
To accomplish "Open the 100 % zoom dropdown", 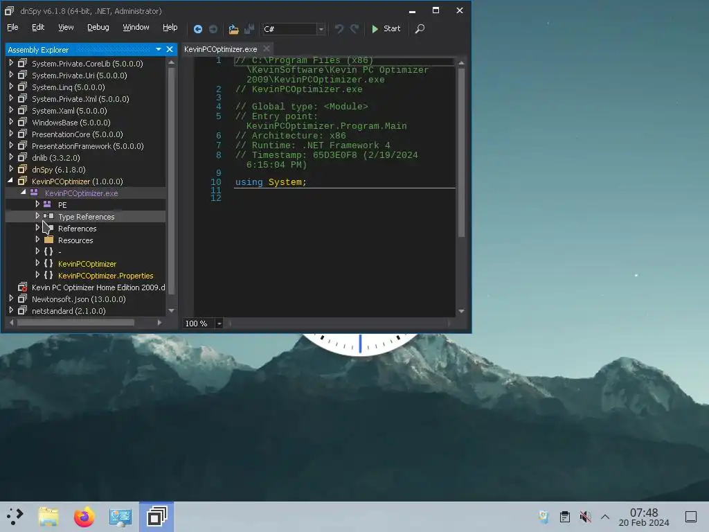I will [x=219, y=323].
